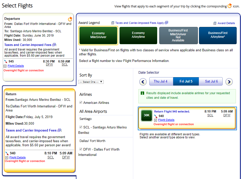The image size is (241, 179).
Task: Open the Award Details link
Action: click(x=226, y=23)
